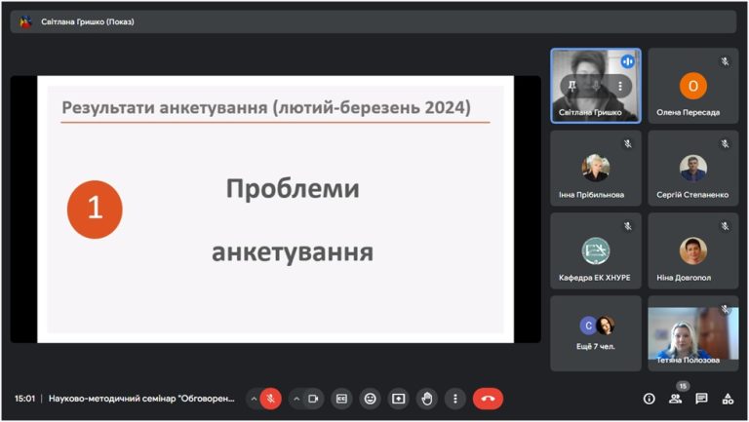Click the 15:01 clock in the bottom bar

[24, 399]
